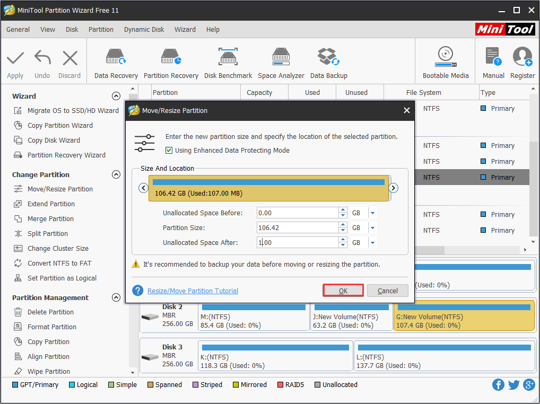This screenshot has width=540, height=404.
Task: Open the Help menu
Action: click(213, 30)
